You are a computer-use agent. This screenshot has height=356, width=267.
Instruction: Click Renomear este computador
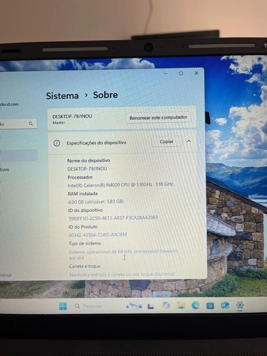tap(158, 118)
